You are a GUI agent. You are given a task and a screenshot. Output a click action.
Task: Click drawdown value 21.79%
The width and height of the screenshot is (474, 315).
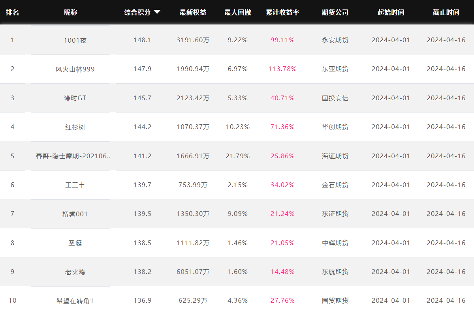coord(238,156)
